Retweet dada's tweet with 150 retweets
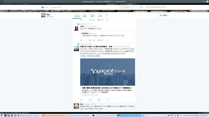The width and height of the screenshot is (209, 117). click(x=90, y=40)
